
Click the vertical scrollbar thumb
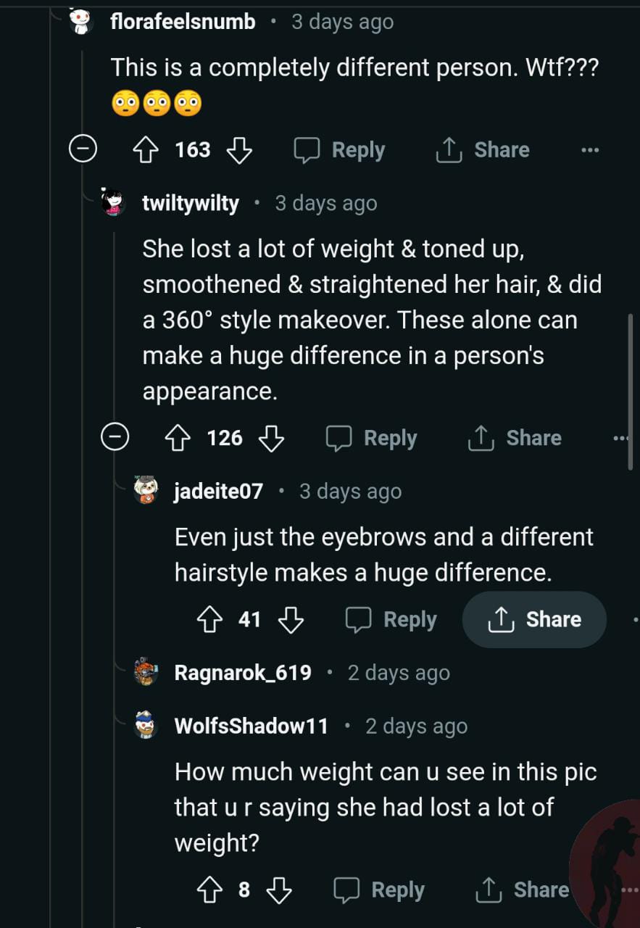pyautogui.click(x=630, y=391)
